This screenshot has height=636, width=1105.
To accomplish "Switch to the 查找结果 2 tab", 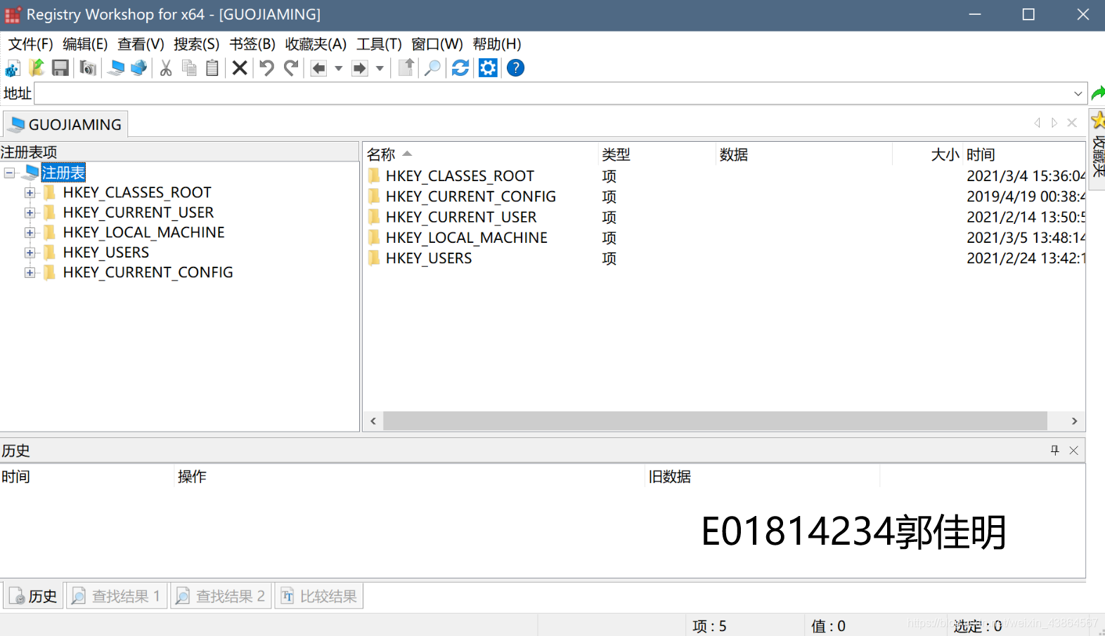I will [x=221, y=596].
